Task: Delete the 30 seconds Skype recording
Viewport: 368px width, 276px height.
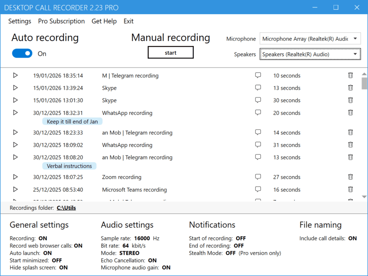Action: point(351,100)
